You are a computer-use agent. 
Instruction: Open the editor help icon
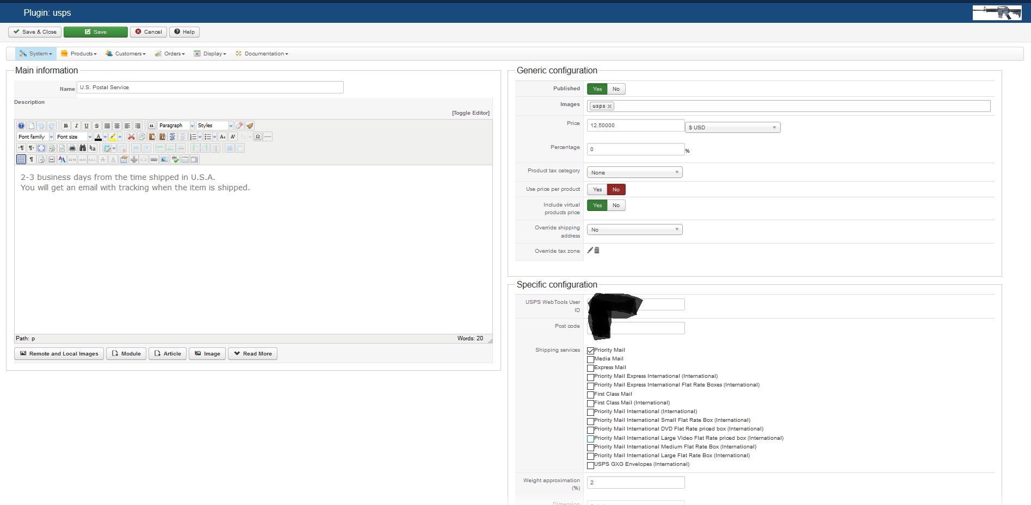pyautogui.click(x=21, y=126)
